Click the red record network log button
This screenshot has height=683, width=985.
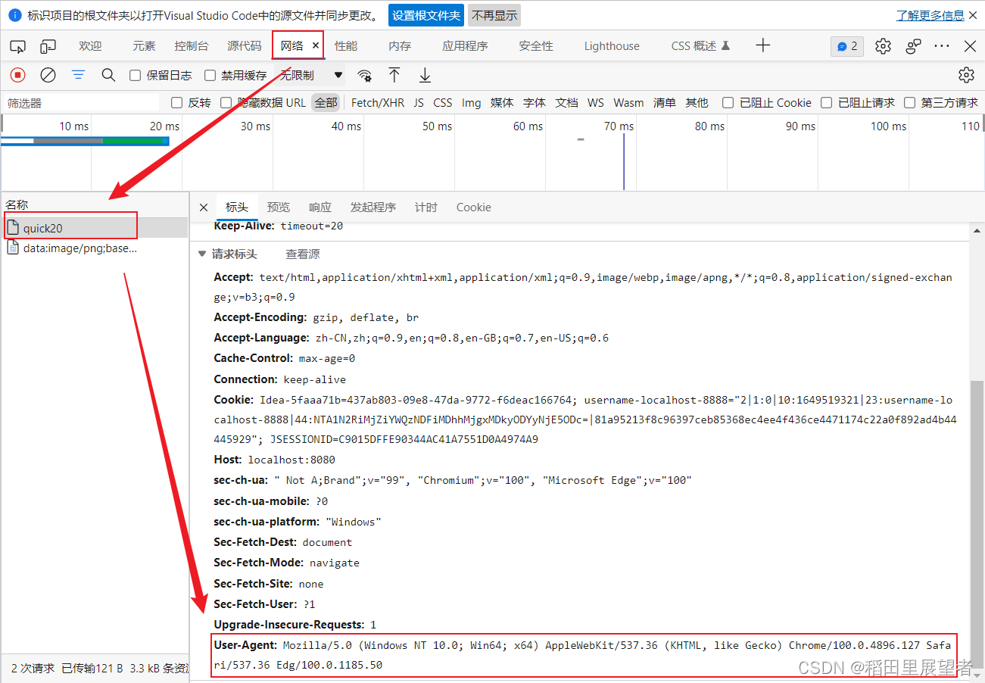click(x=17, y=75)
